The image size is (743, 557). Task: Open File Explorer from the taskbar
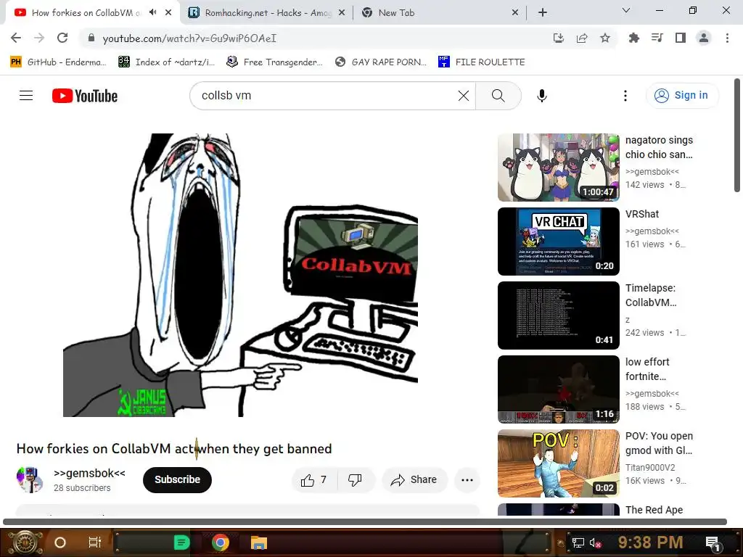click(x=259, y=542)
